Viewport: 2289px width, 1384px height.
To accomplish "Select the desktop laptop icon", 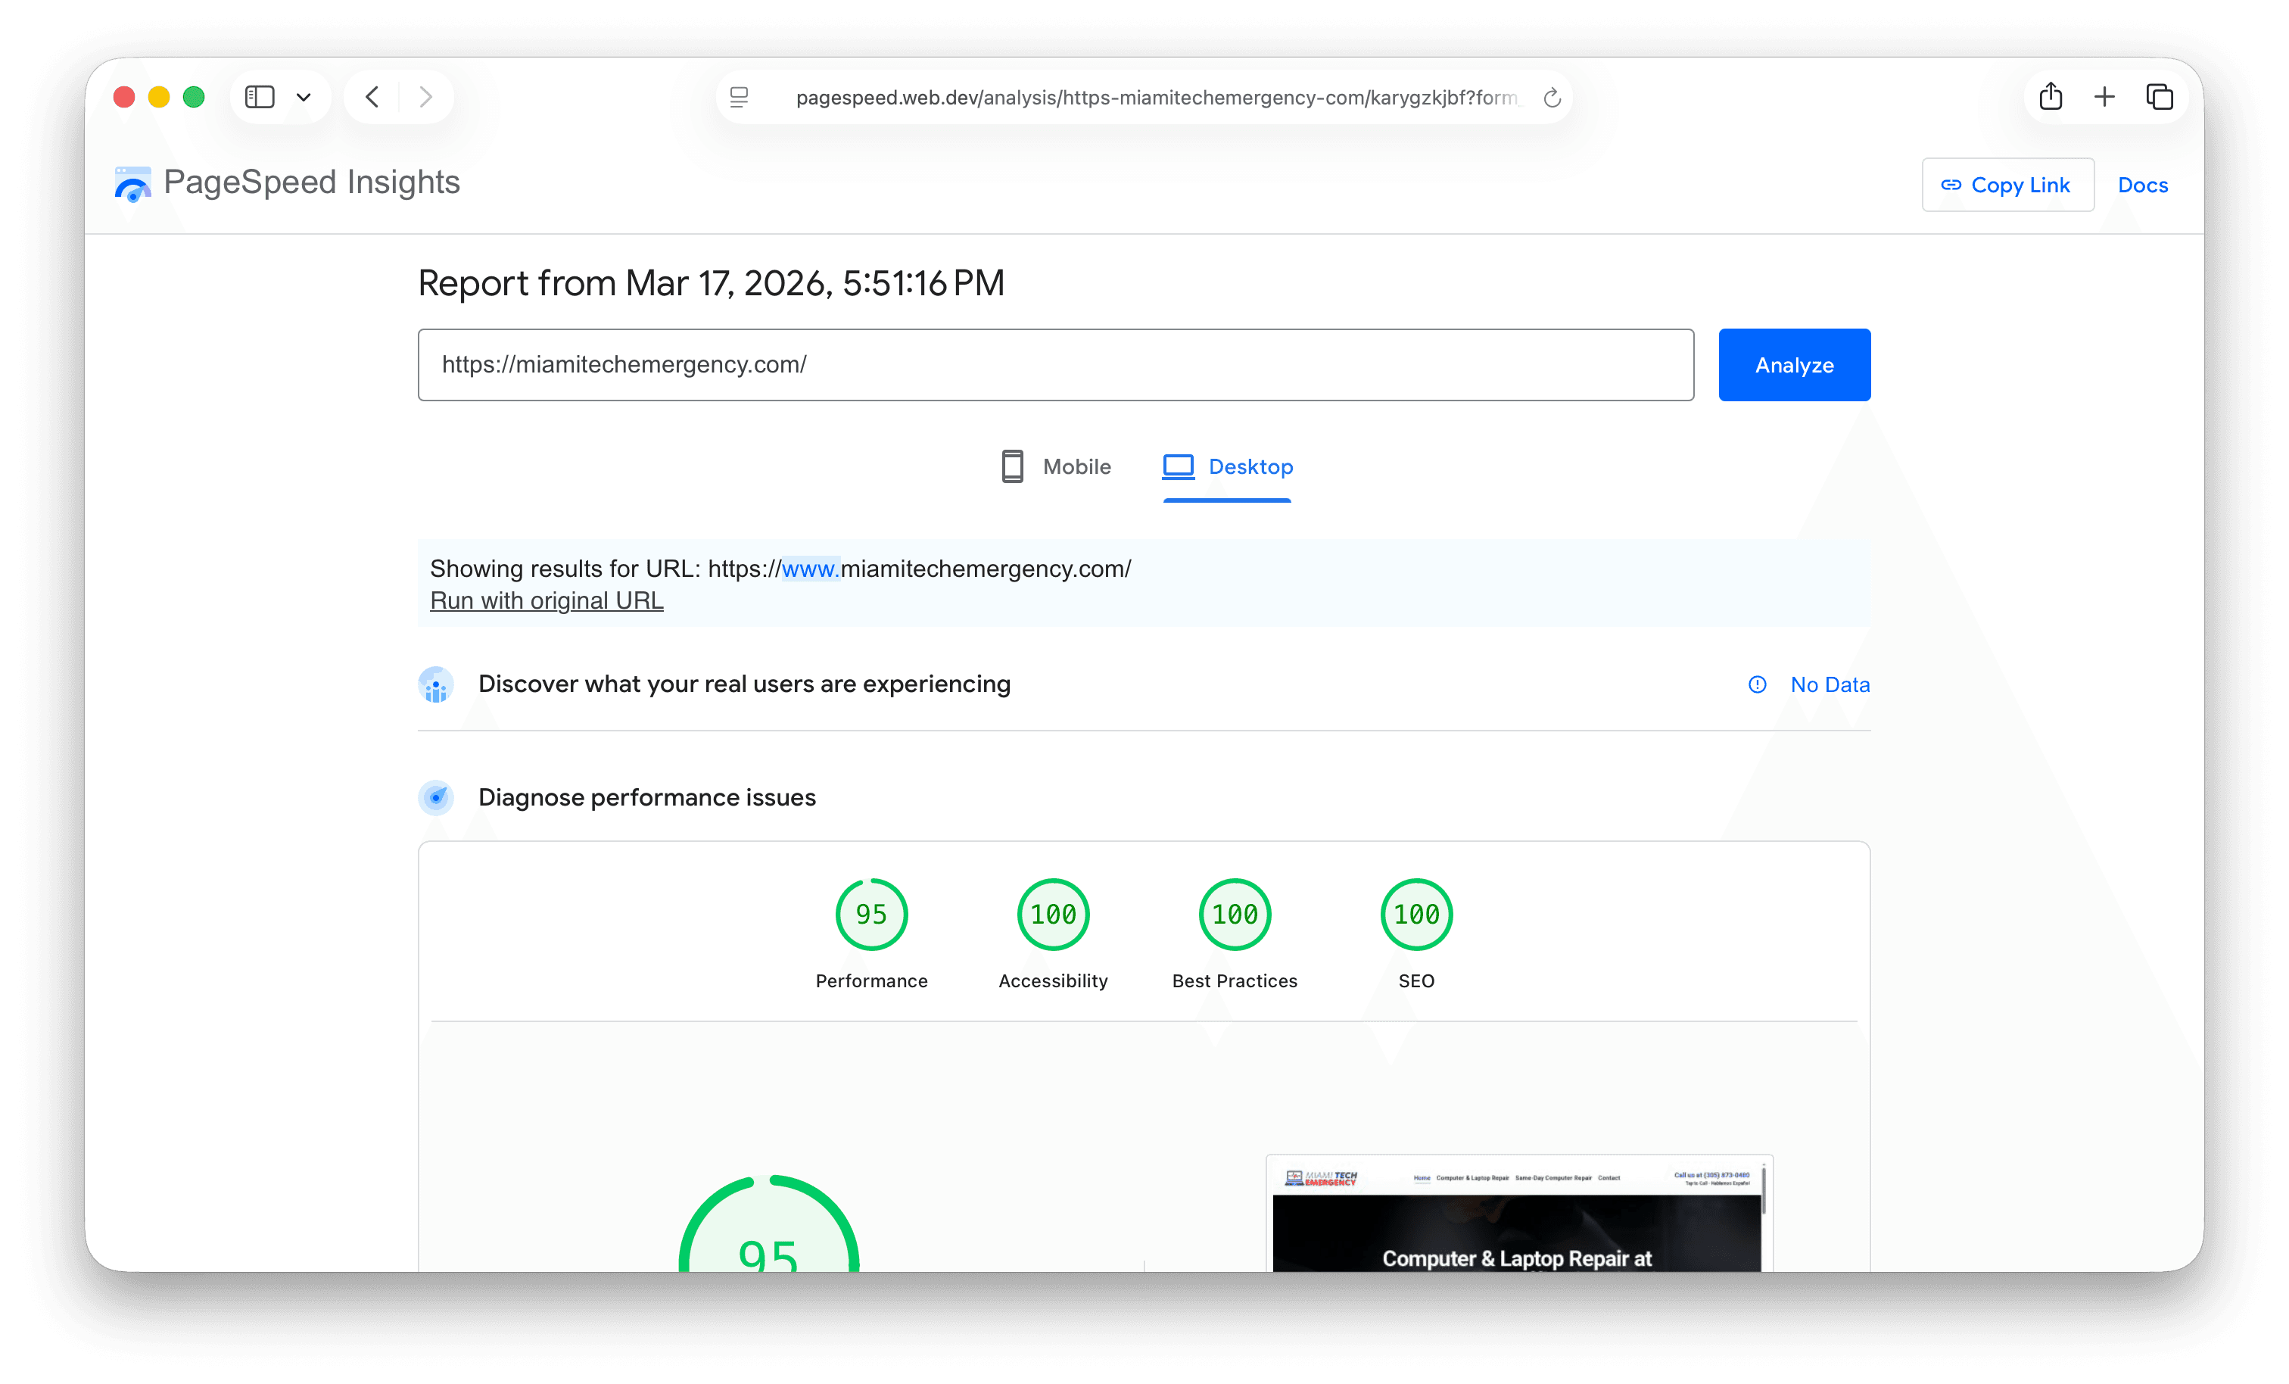I will pyautogui.click(x=1178, y=466).
